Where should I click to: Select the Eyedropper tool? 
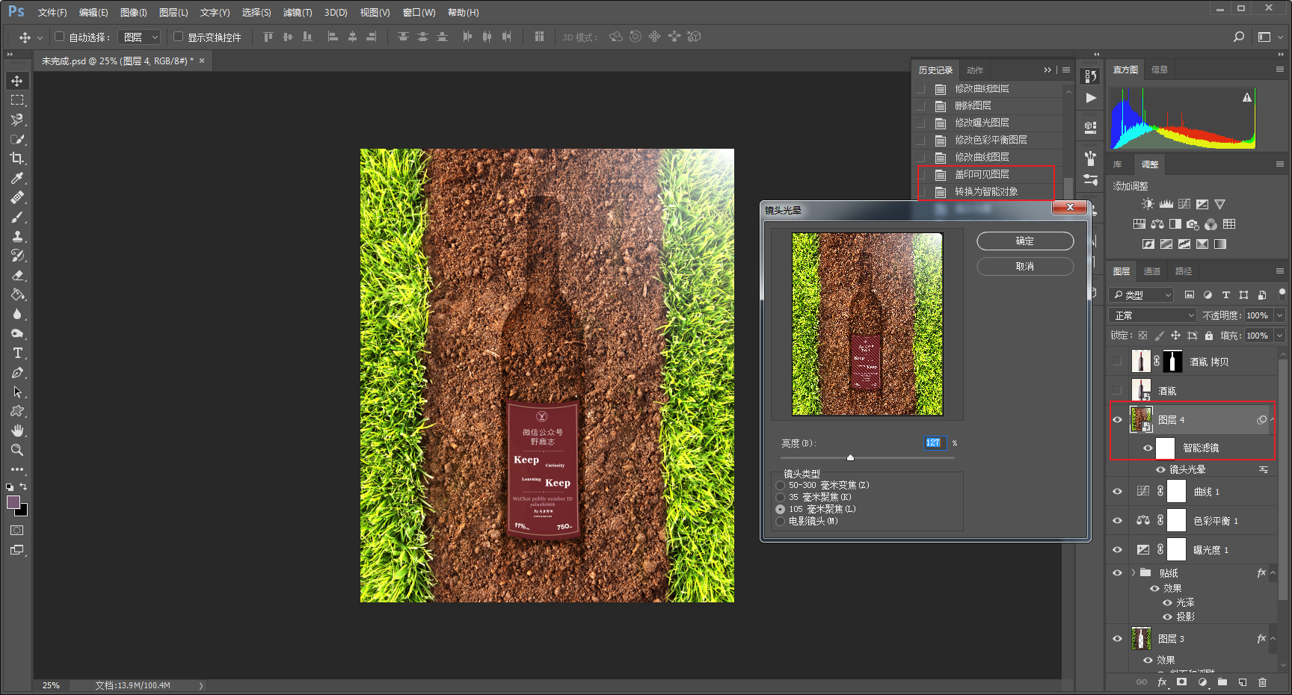(17, 178)
